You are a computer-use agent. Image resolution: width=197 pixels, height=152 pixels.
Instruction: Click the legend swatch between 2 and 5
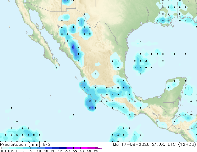(27, 148)
